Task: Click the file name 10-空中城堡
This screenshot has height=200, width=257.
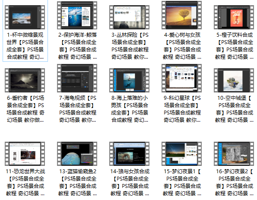Action: (234, 109)
